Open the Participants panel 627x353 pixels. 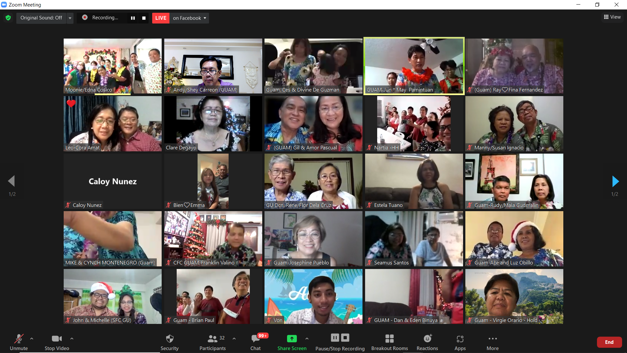[213, 342]
